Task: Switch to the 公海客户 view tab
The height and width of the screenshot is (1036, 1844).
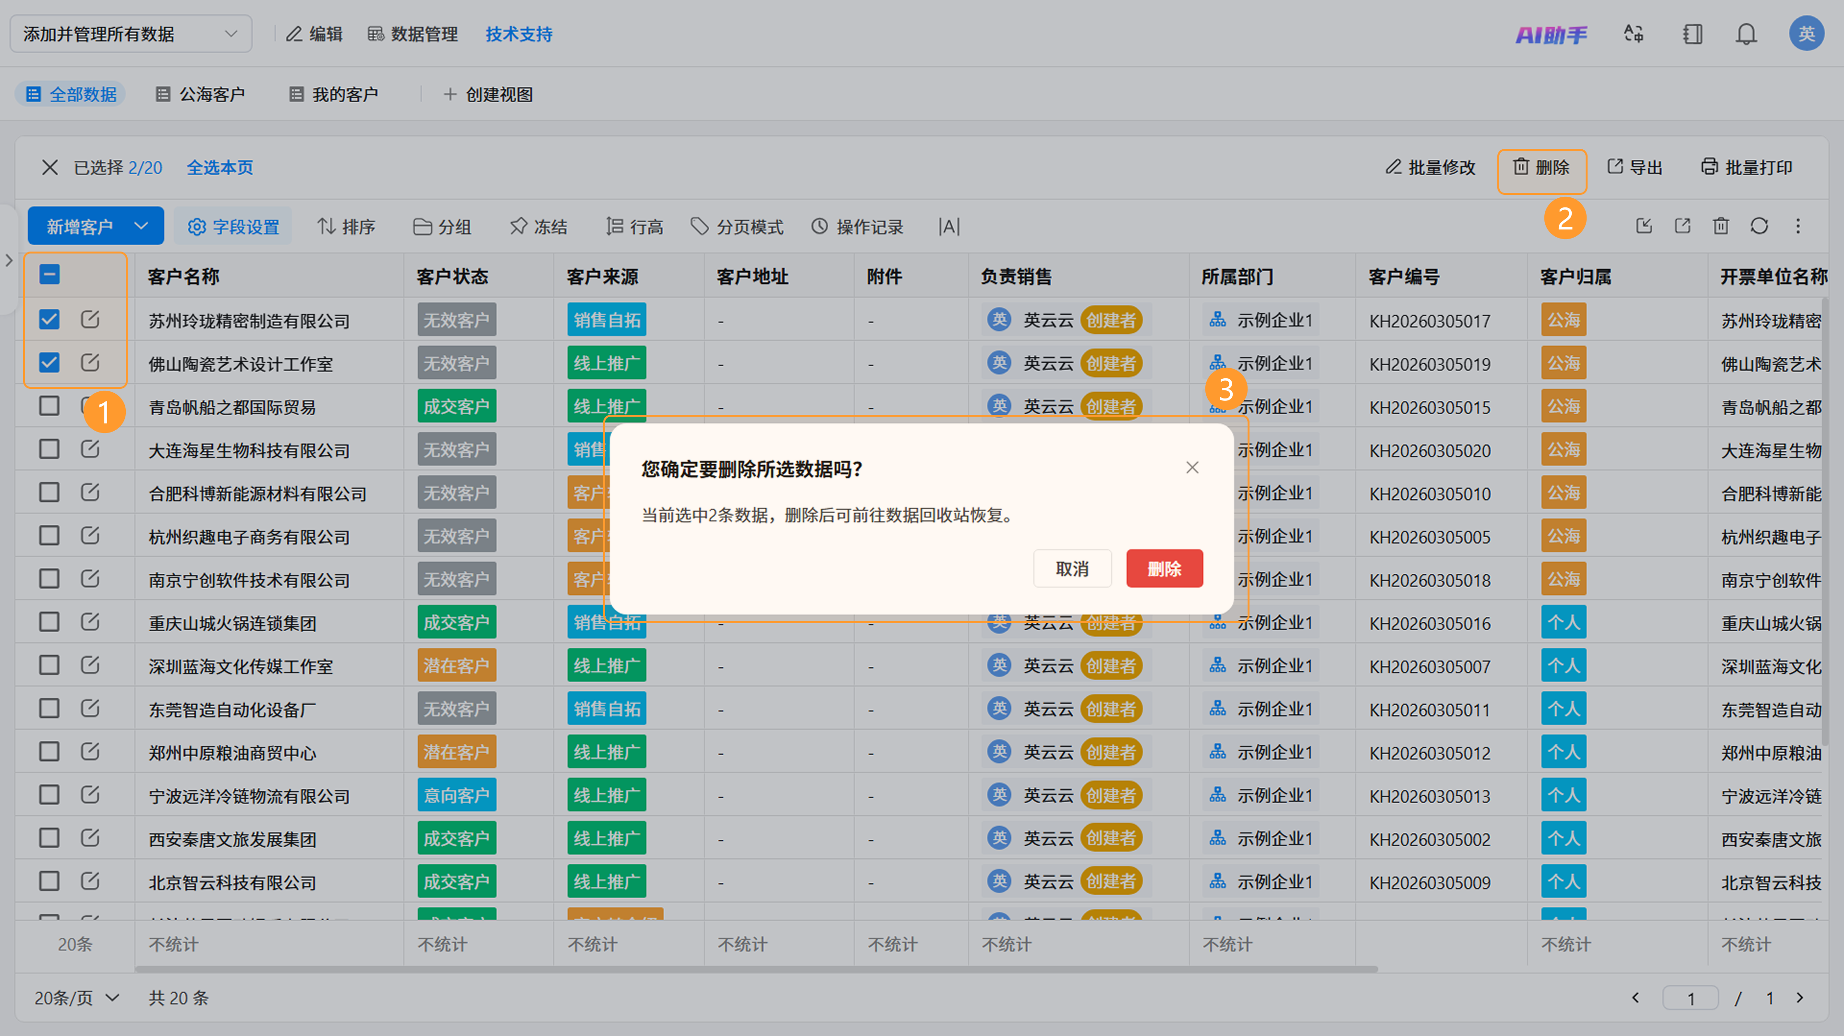Action: [x=200, y=95]
